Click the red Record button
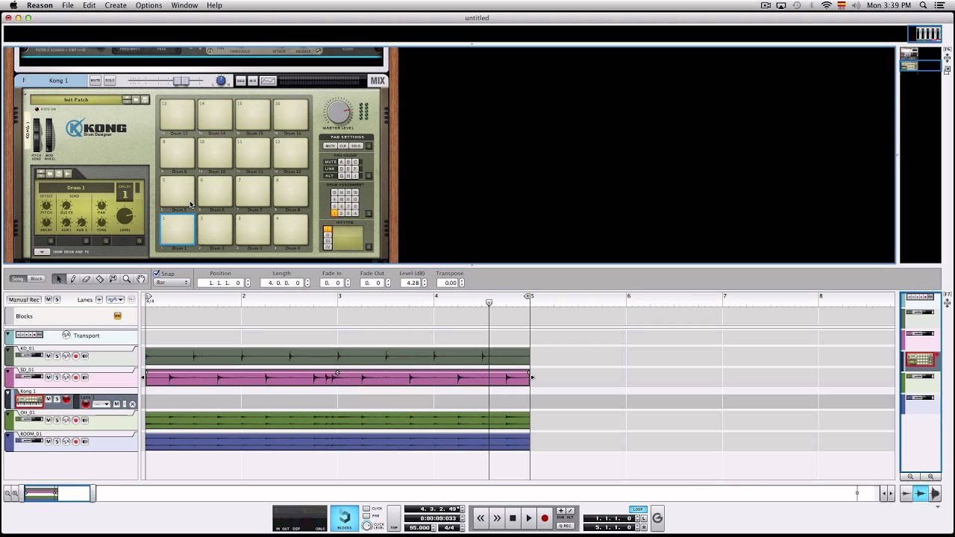 (545, 518)
